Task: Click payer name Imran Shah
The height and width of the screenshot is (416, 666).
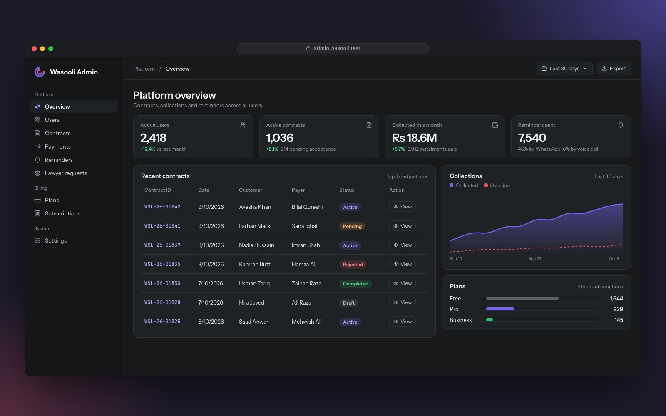Action: pos(306,245)
